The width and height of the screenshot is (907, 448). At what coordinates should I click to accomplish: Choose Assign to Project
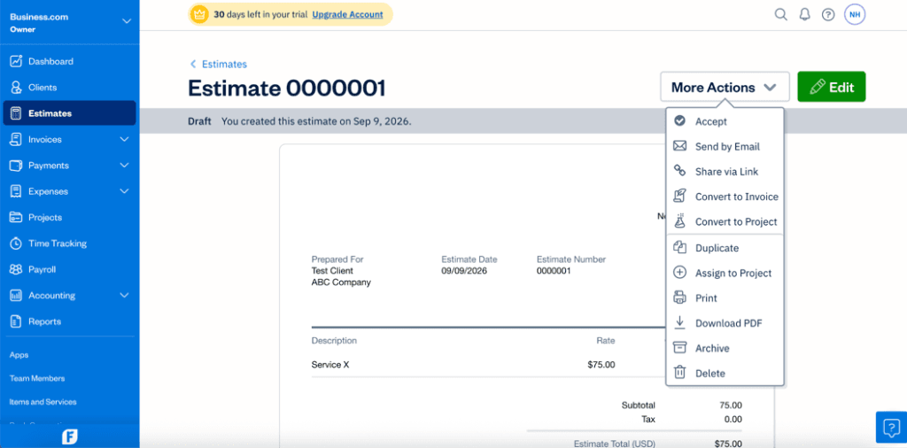coord(725,273)
